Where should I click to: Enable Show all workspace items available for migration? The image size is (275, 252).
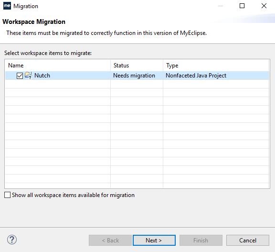click(7, 195)
